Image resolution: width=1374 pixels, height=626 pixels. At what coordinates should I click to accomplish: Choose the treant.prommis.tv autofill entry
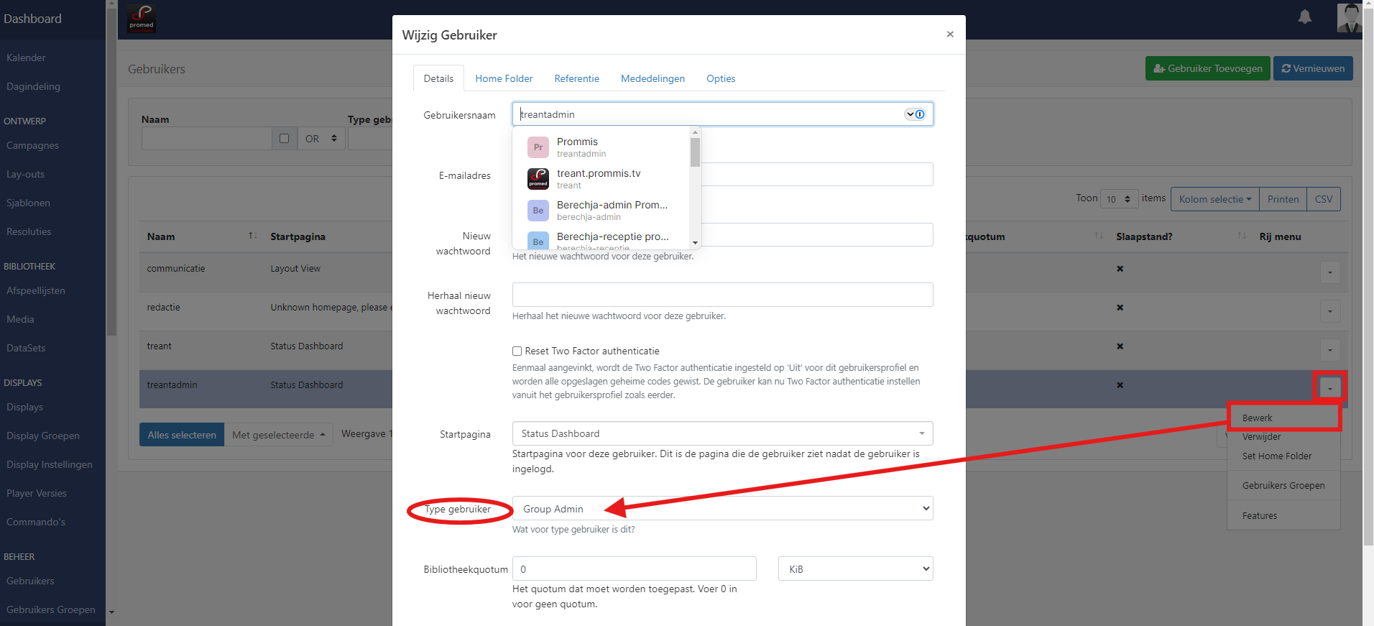click(600, 179)
